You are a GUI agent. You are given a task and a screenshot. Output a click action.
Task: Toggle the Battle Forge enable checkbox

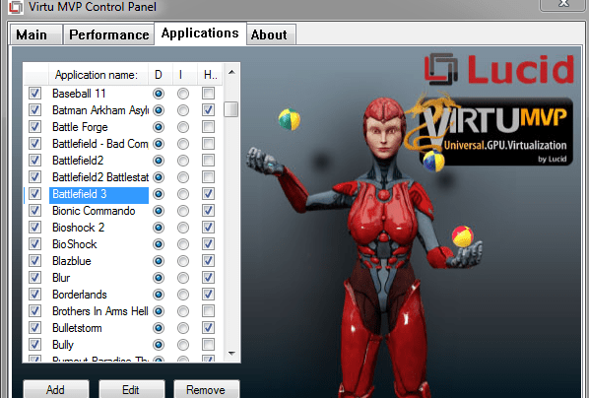34,127
